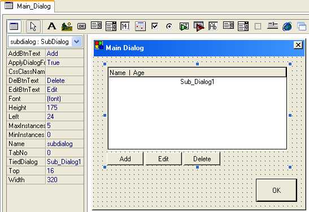Select the OK button control tool
This screenshot has height=212, width=309.
[x=81, y=26]
